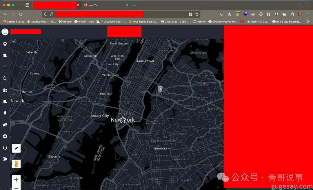Screen dimensions: 313x190
Task: Open the chat messages icon in sidebar
Action: [x=5, y=124]
